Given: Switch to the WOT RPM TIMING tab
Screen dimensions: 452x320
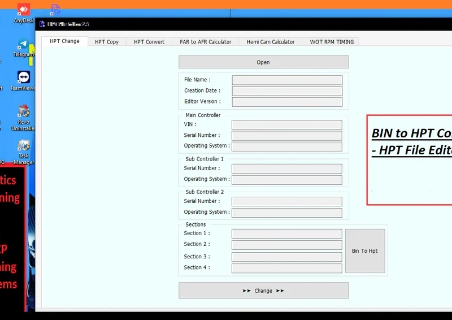Looking at the screenshot, I should tap(331, 42).
